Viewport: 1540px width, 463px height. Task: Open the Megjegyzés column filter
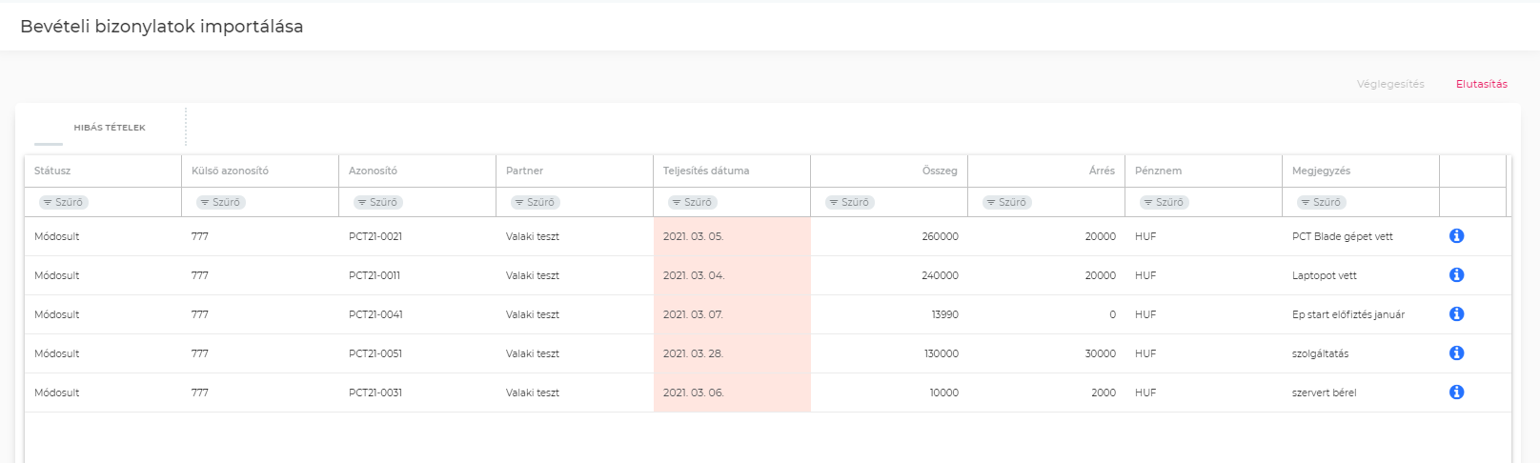[x=1321, y=202]
